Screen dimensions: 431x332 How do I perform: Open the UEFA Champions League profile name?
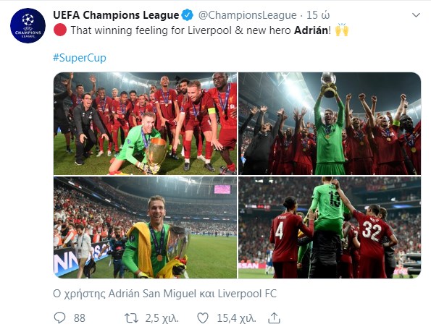click(116, 15)
